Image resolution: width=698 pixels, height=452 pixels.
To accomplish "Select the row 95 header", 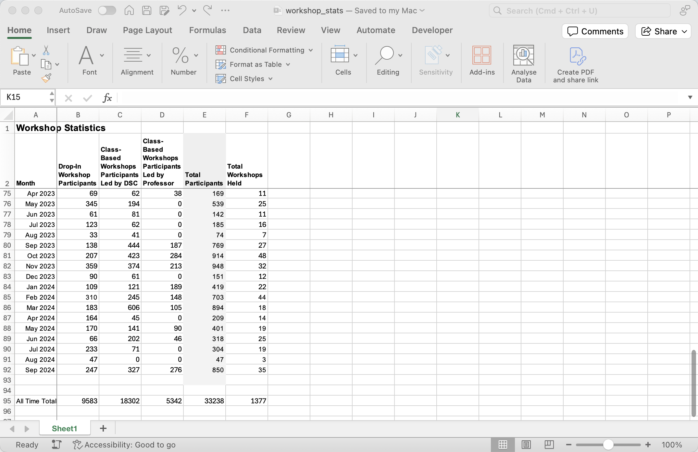I will [7, 401].
